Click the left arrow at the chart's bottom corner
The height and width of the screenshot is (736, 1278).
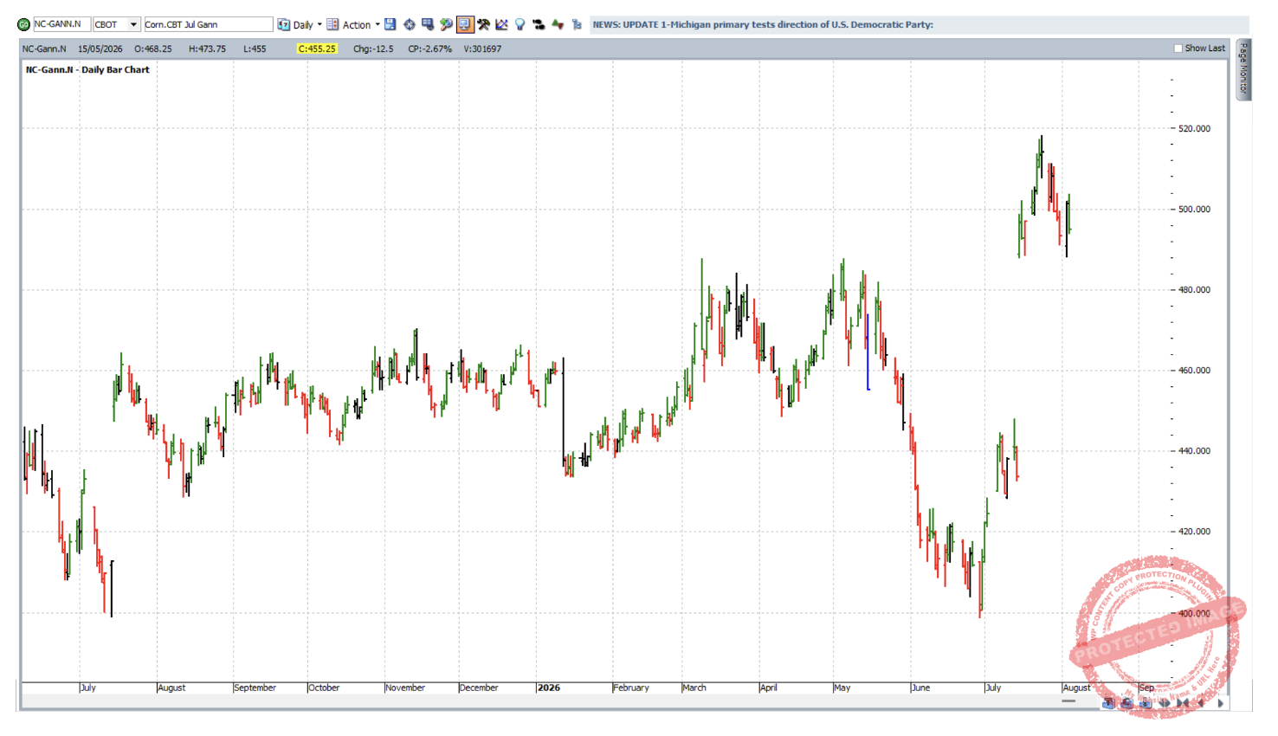point(1202,703)
